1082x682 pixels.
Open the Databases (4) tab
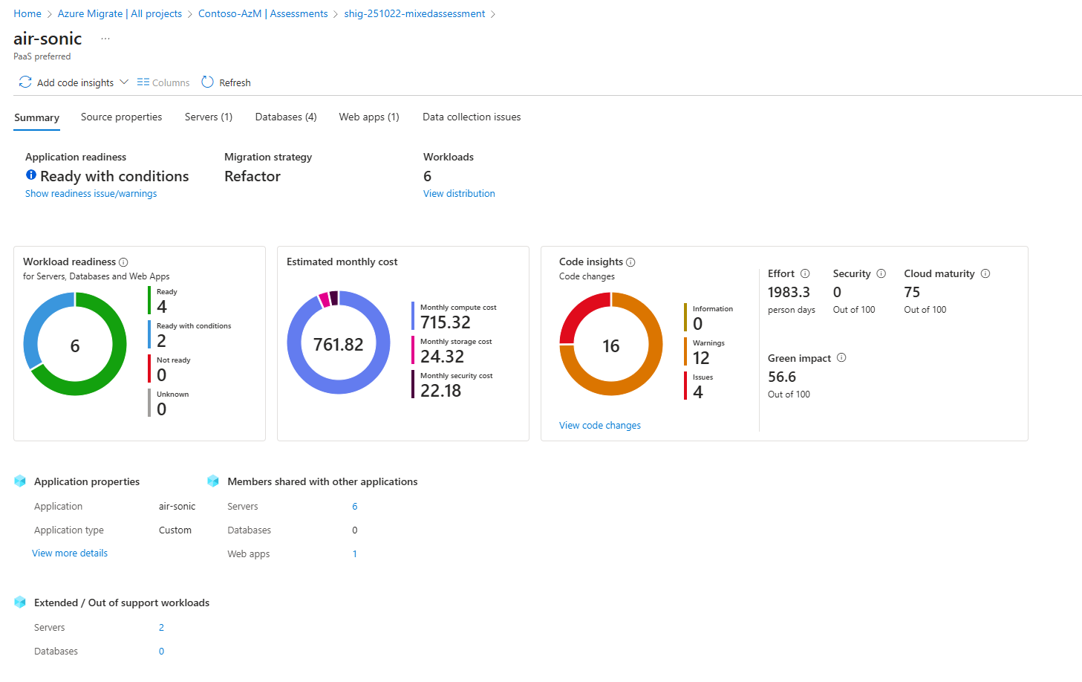286,117
